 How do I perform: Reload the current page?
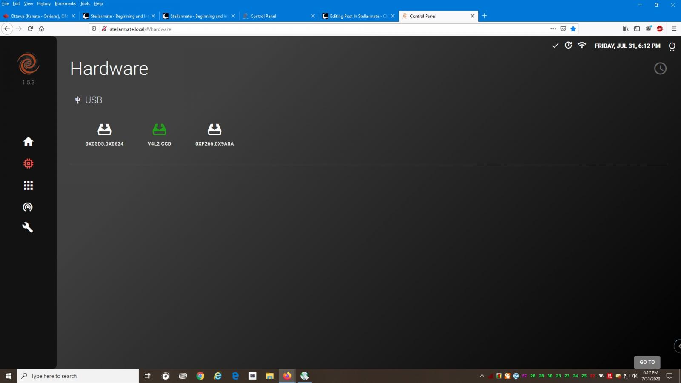pyautogui.click(x=30, y=29)
